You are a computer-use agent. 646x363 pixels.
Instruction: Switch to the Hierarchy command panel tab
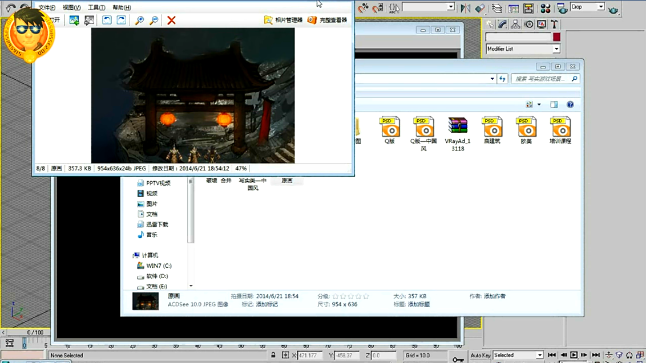[x=515, y=25]
